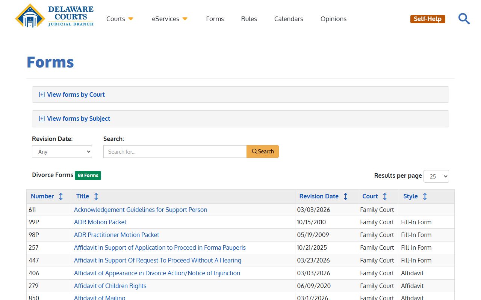Click the Forms page heading
The height and width of the screenshot is (300, 481).
coord(50,62)
